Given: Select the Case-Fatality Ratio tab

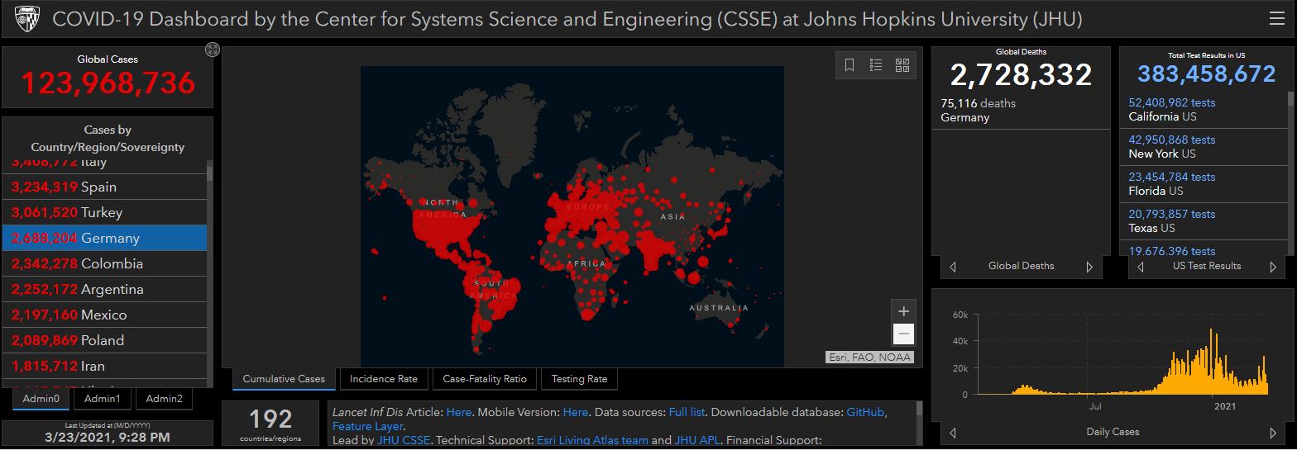Looking at the screenshot, I should coord(485,379).
